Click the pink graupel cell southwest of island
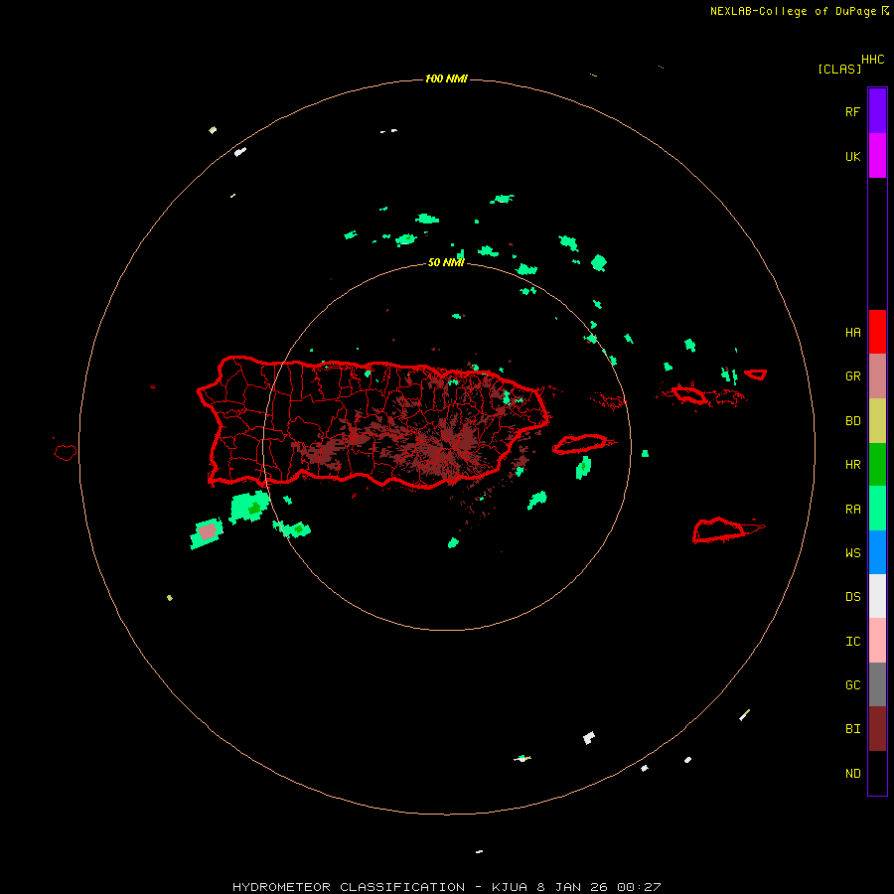This screenshot has height=894, width=894. click(x=208, y=531)
